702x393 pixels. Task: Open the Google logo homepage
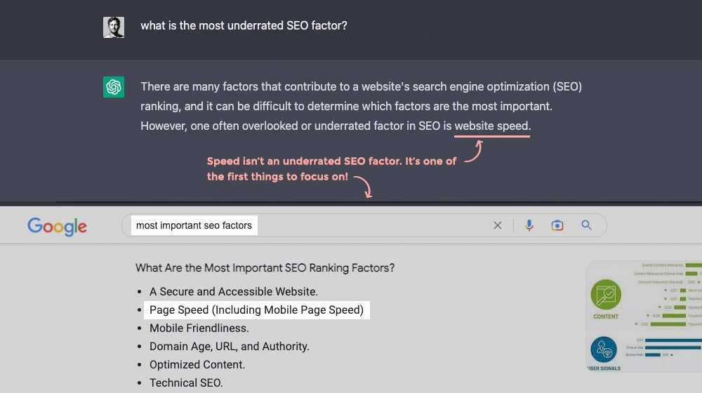(x=58, y=227)
